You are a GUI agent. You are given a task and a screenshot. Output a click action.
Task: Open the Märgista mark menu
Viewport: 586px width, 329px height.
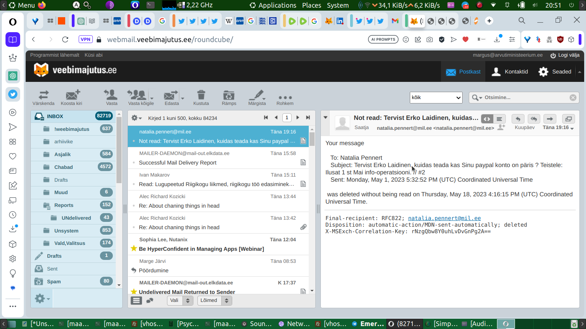tap(257, 98)
